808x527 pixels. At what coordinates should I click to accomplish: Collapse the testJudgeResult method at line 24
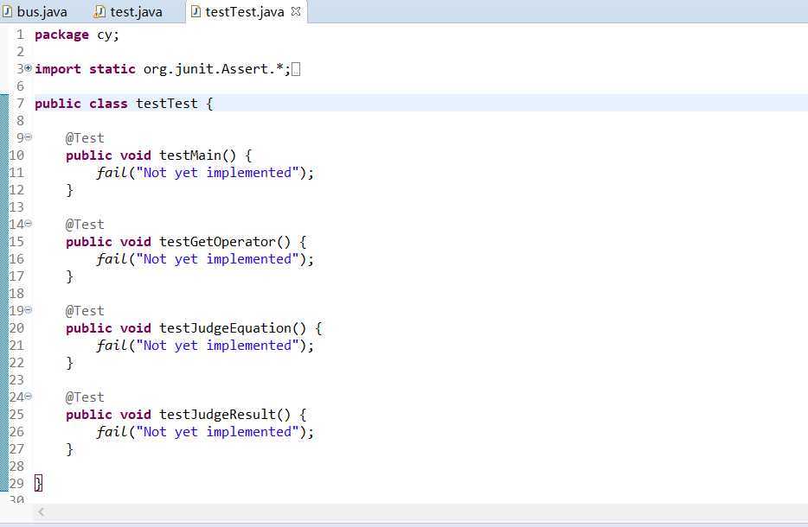pyautogui.click(x=29, y=397)
